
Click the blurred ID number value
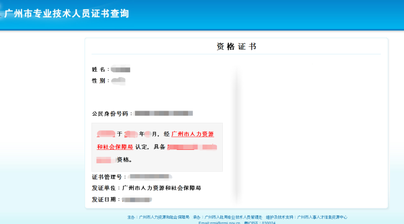(164, 113)
